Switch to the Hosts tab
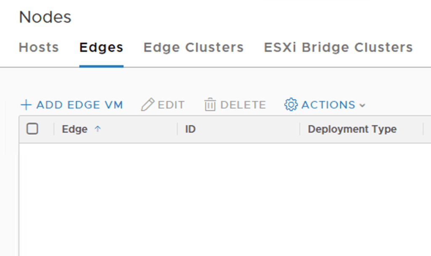The width and height of the screenshot is (431, 256). coord(39,48)
